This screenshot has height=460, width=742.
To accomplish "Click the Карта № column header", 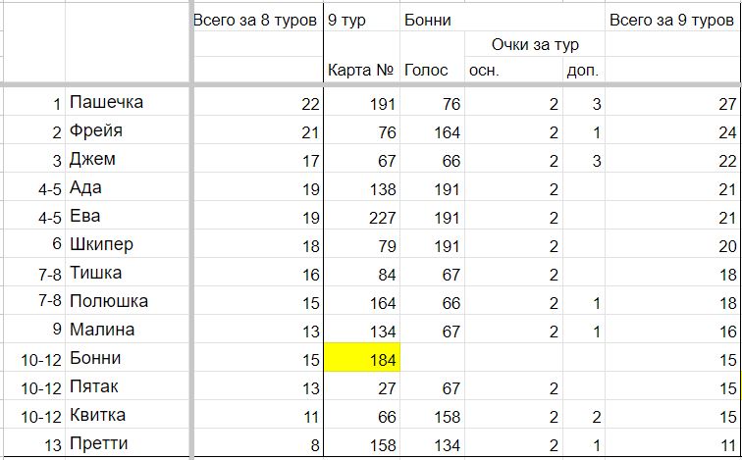I will (362, 70).
